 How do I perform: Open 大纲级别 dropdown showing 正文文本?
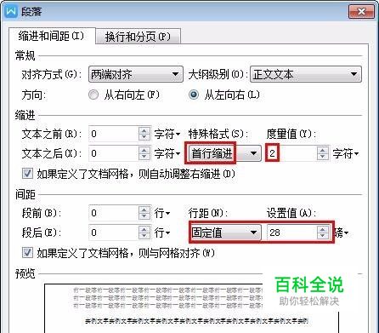[x=306, y=74]
